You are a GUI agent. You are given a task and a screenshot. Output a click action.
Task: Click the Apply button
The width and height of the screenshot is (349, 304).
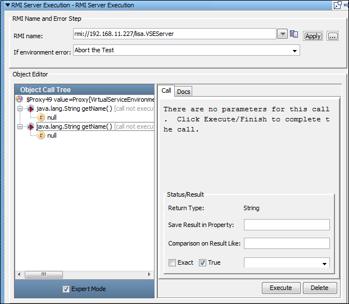pyautogui.click(x=312, y=36)
